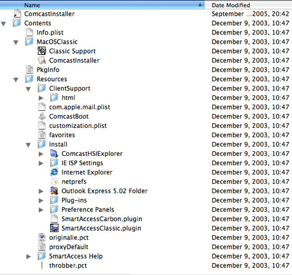Collapse the MacOSClassic folder triangle

[16, 42]
